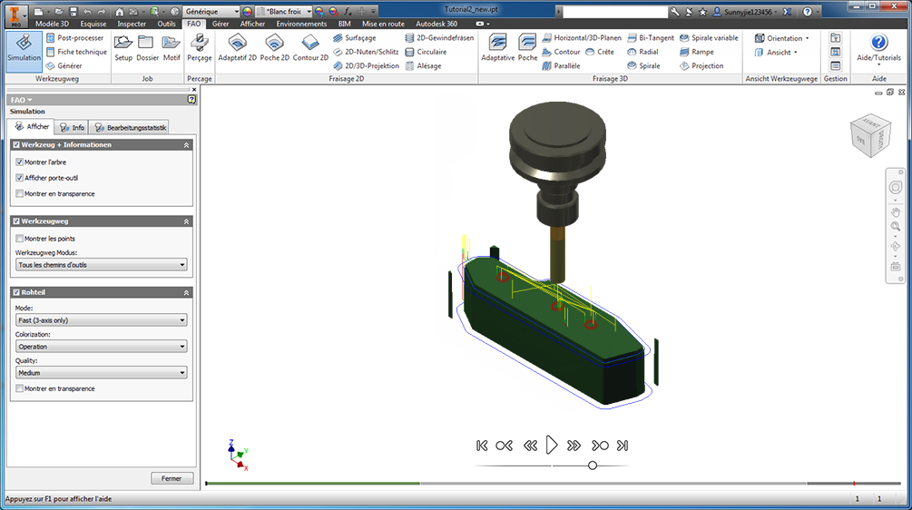Viewport: 912px width, 510px height.
Task: Create a new Motif pattern
Action: coord(171,48)
